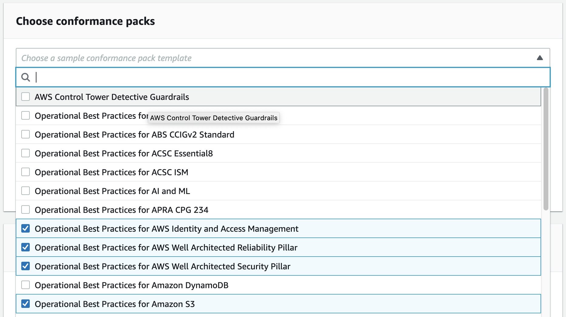This screenshot has height=317, width=566.
Task: Check the AI and ML checkbox
Action: click(26, 191)
